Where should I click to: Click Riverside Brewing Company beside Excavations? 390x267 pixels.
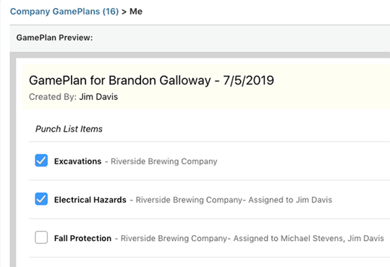pos(164,161)
